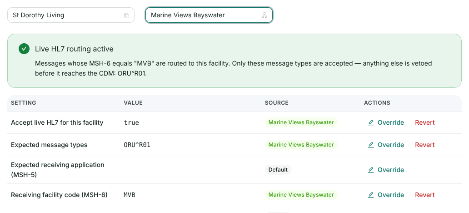Revert Receiving facility code (MSH-6)

(425, 195)
